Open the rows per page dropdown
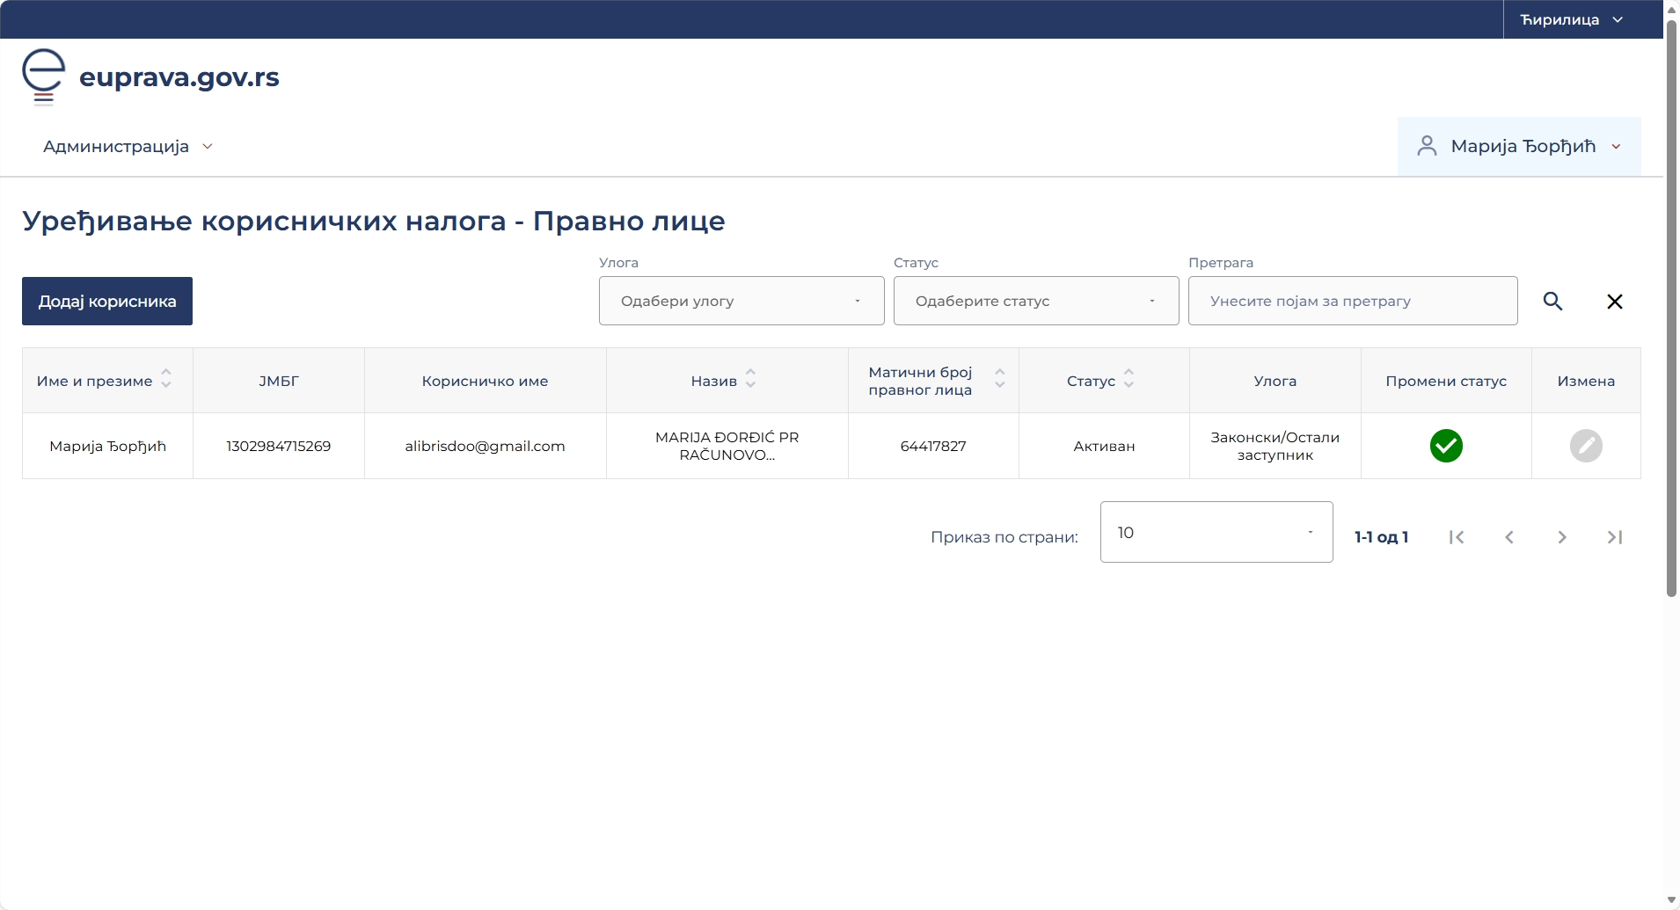Image resolution: width=1680 pixels, height=910 pixels. point(1216,532)
